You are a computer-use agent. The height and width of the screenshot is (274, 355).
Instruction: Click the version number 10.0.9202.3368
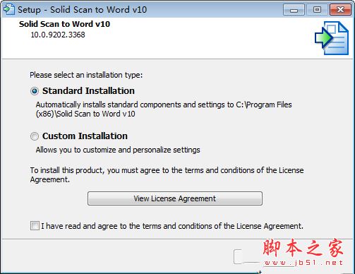(58, 35)
